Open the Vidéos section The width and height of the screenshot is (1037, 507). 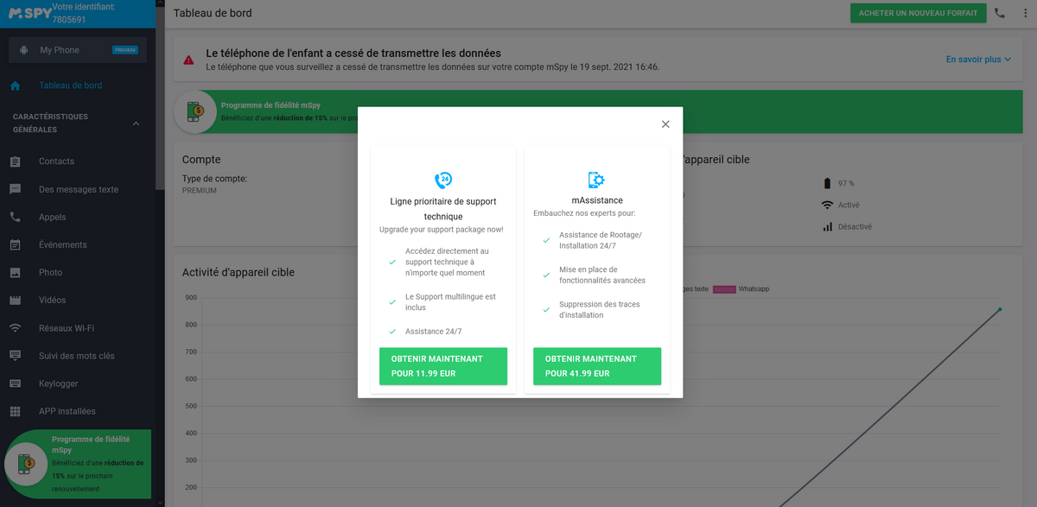click(x=53, y=300)
